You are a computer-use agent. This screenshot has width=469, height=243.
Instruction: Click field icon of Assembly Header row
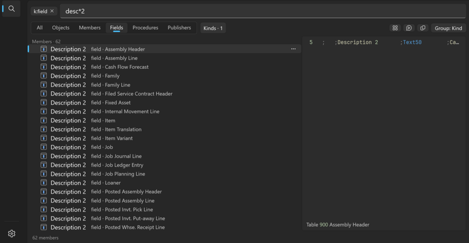click(44, 49)
